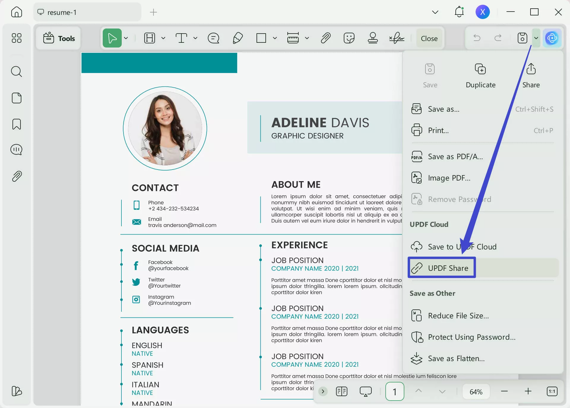Screen dimensions: 570x408
Task: Open search in the left sidebar
Action: coord(16,71)
